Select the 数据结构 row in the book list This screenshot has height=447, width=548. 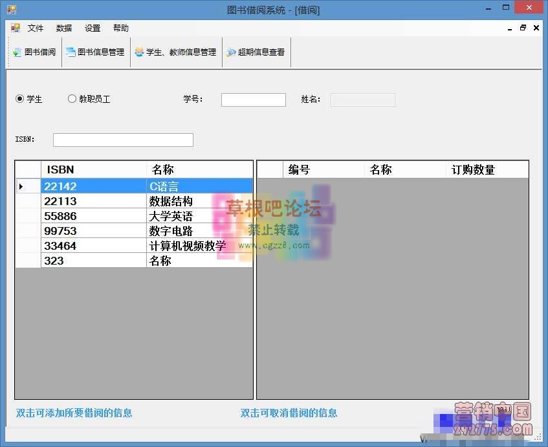(x=129, y=201)
